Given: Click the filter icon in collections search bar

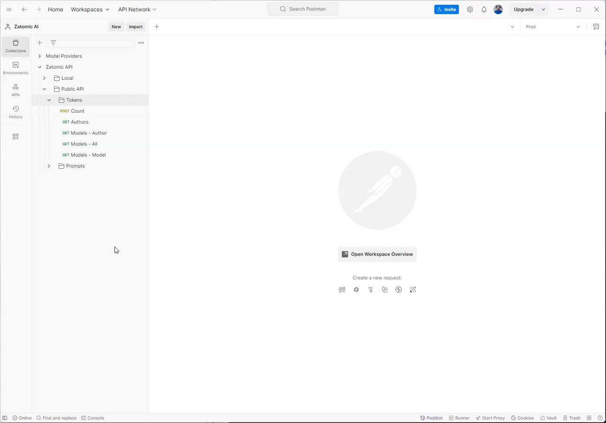Looking at the screenshot, I should click(x=53, y=43).
